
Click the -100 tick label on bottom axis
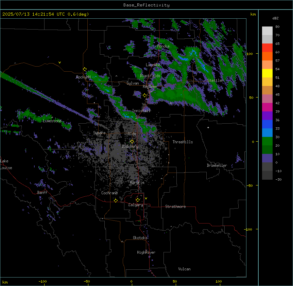42,281
